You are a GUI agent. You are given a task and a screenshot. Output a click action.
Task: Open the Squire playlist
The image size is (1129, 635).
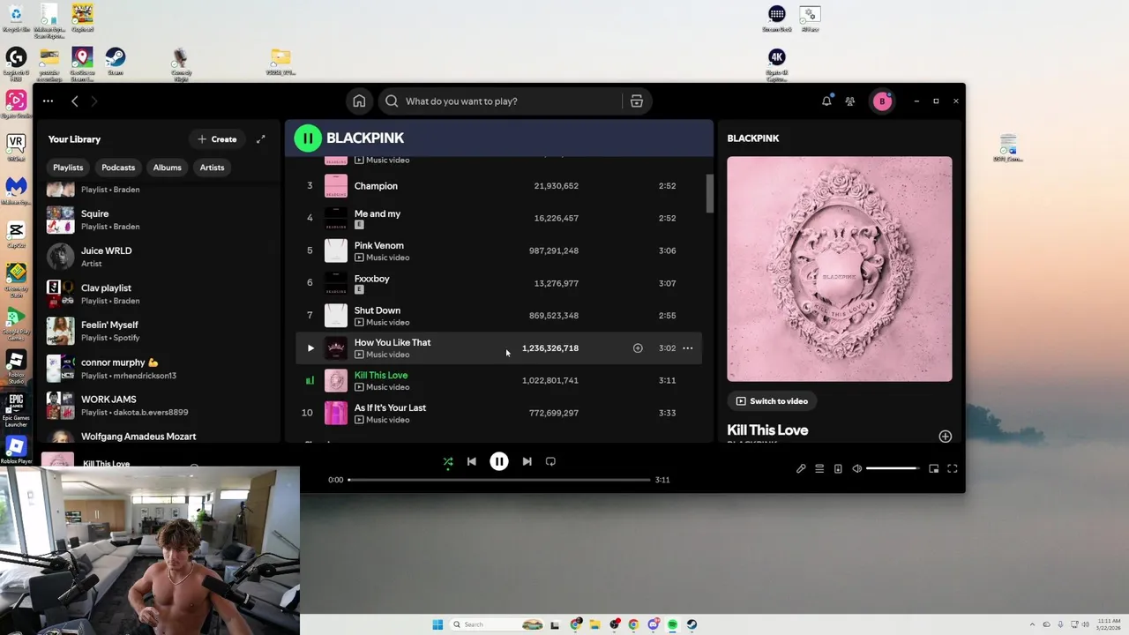click(x=159, y=220)
